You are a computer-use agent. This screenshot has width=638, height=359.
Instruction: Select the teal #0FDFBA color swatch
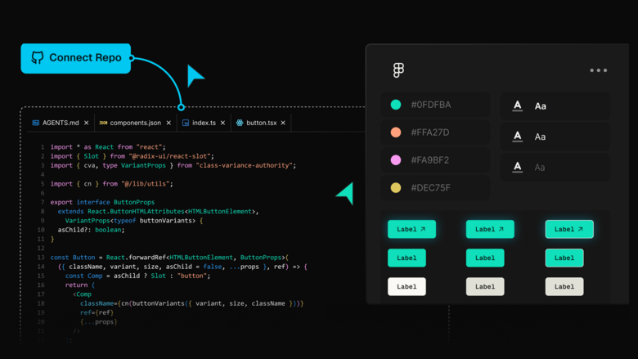pos(396,105)
